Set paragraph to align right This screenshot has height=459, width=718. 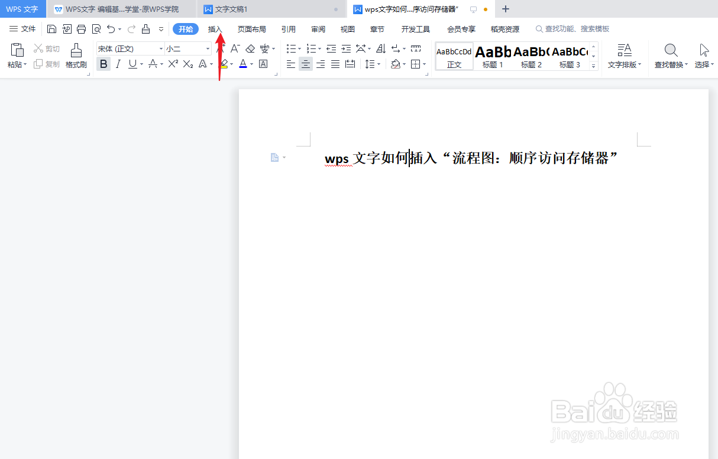tap(321, 64)
